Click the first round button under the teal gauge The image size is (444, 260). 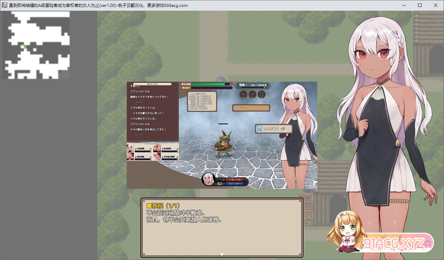coord(243,94)
